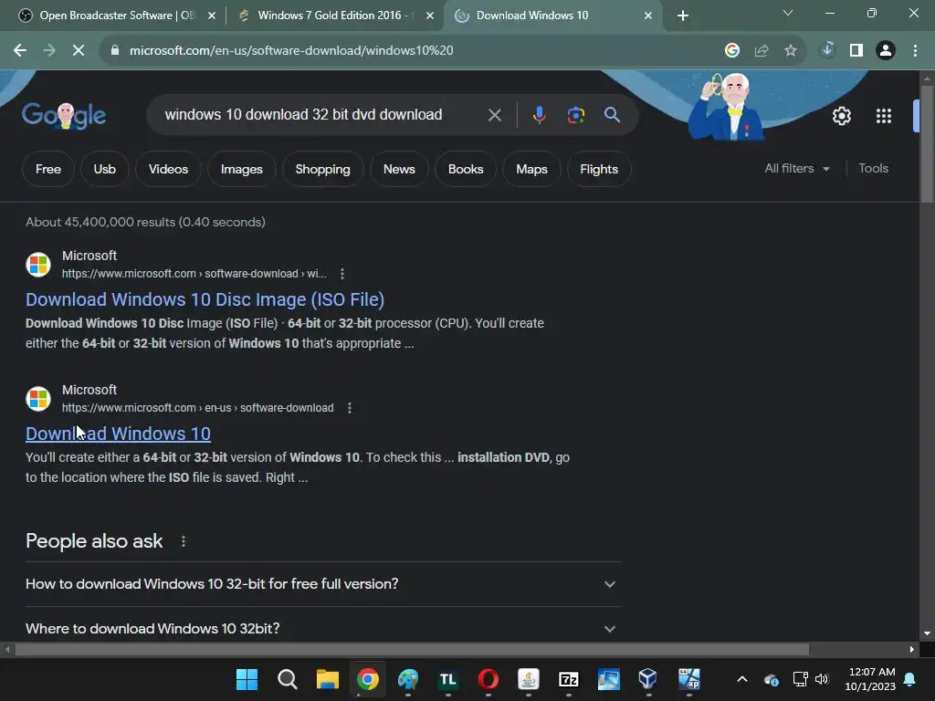Open the Google icon in address bar

(732, 51)
